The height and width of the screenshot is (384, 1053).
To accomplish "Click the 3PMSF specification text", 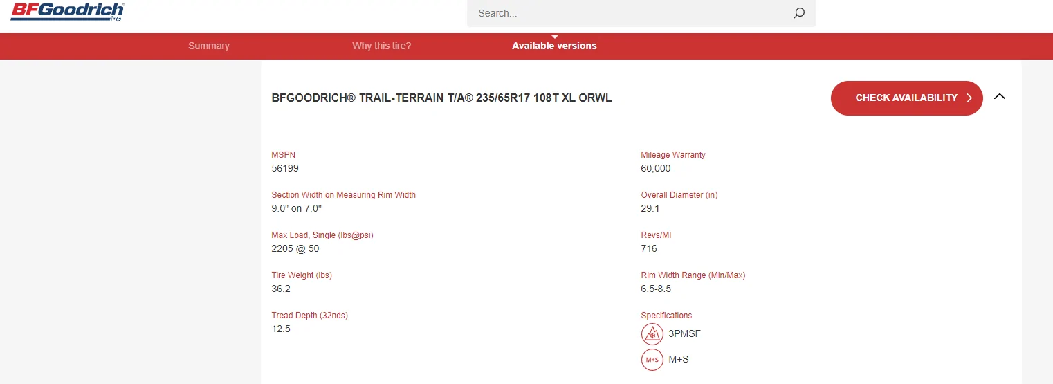I will (x=684, y=334).
